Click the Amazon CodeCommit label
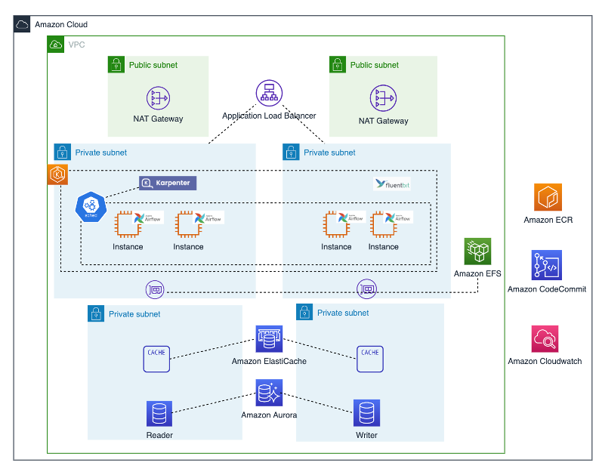The width and height of the screenshot is (599, 472). point(547,289)
